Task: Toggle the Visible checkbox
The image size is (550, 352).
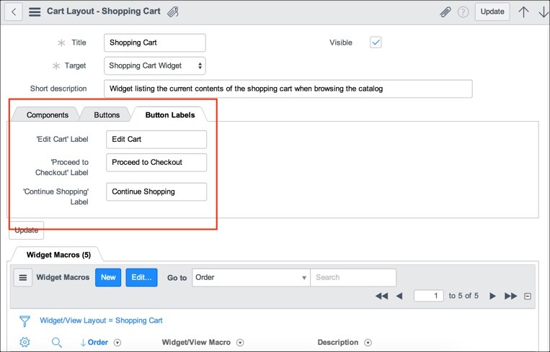Action: pyautogui.click(x=376, y=42)
